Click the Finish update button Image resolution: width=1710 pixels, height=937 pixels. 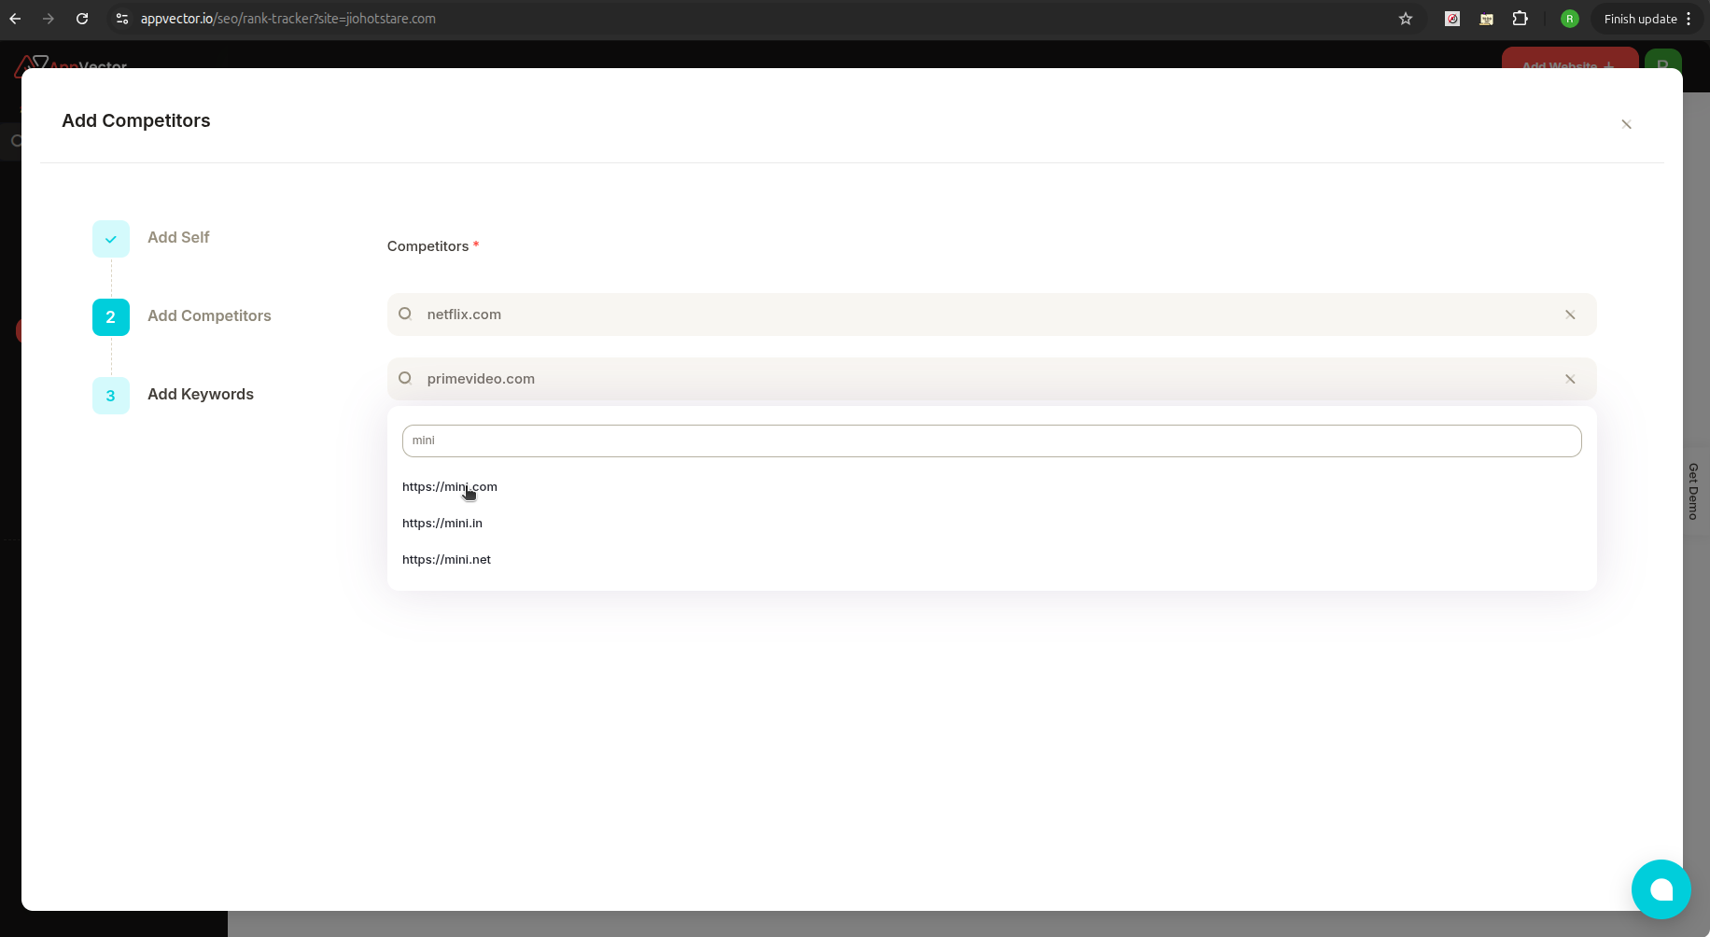[x=1640, y=19]
